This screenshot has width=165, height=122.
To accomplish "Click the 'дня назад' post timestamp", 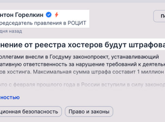I will [11, 31].
